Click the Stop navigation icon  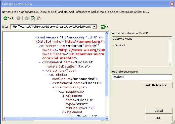(x=27, y=18)
